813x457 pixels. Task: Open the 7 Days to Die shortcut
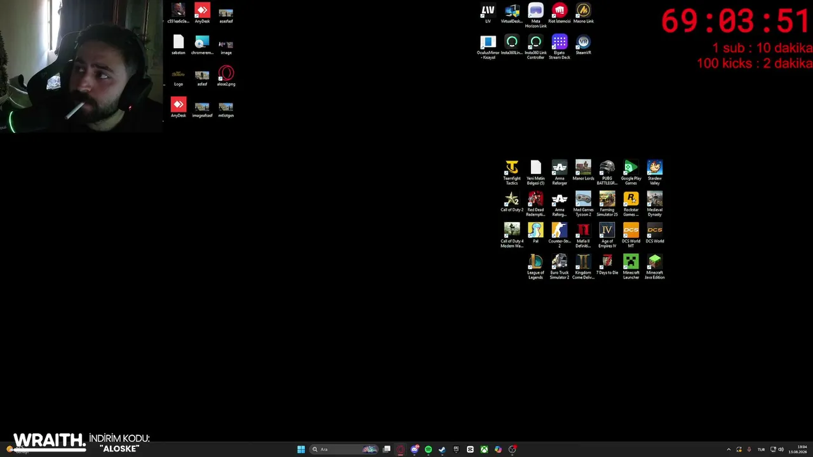click(x=607, y=265)
